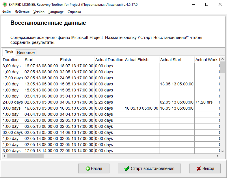Click the horizontal scrollbar thumb
The image size is (227, 178).
coord(25,156)
